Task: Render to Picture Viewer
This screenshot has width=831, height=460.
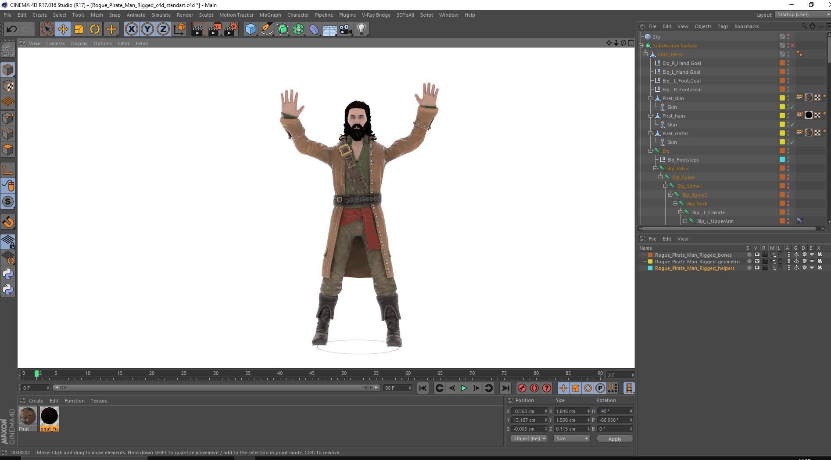Action: pos(215,29)
